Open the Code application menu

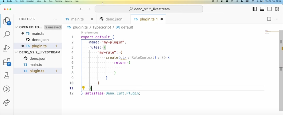(x=10, y=1)
